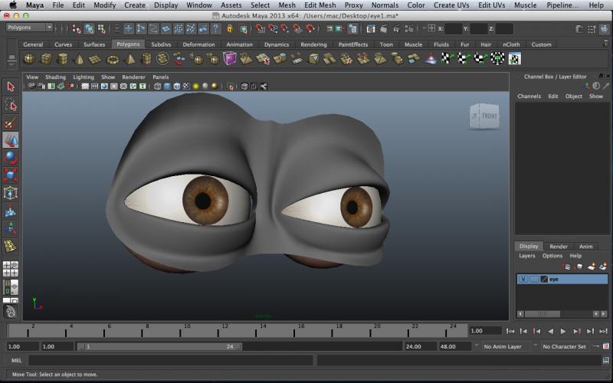Click the checkered UV sphere shelf icon

498,59
